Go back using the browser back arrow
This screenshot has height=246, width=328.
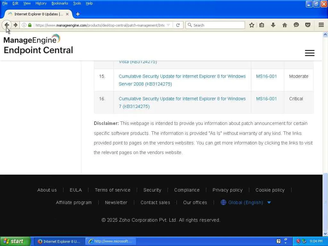7,25
